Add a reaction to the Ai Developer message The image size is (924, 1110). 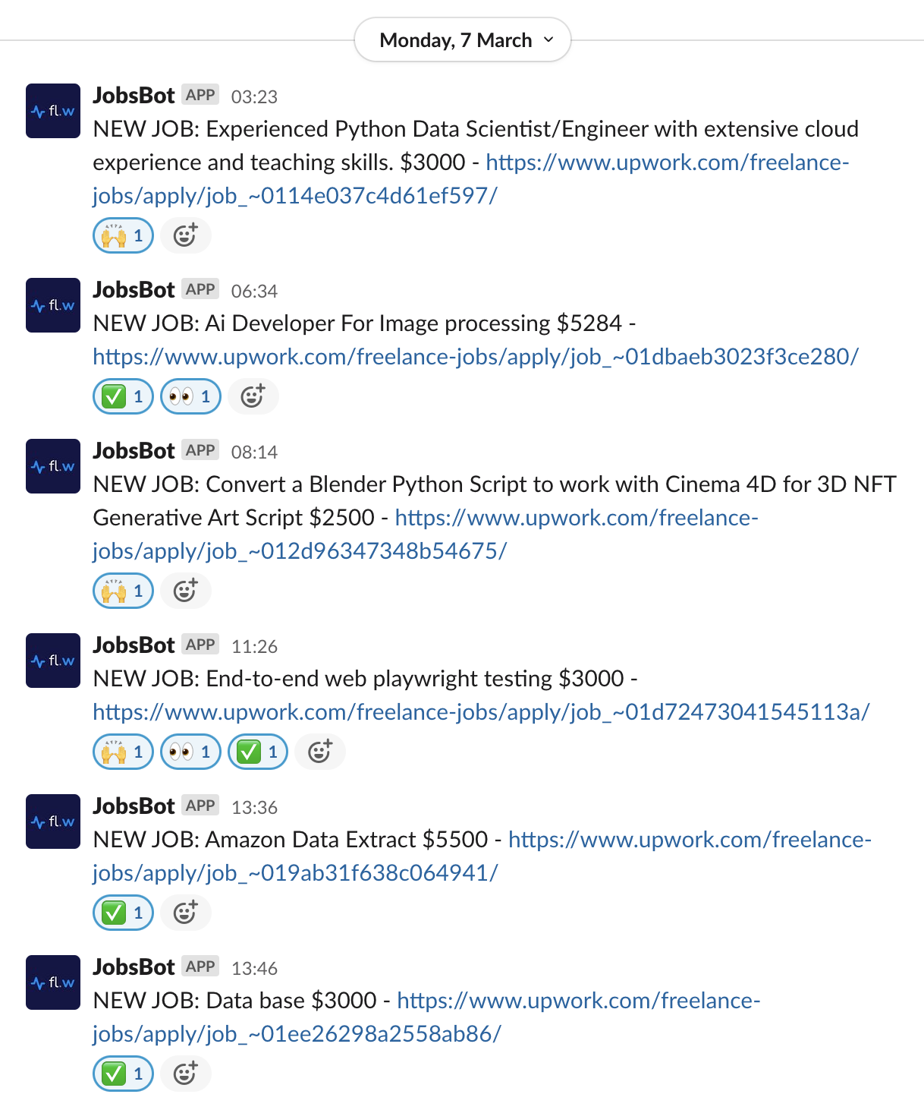click(253, 396)
